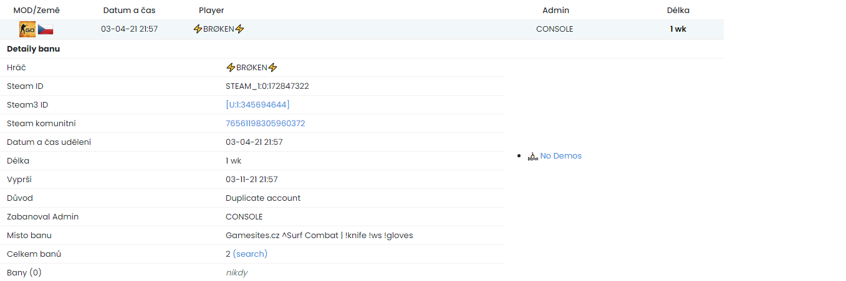Click the demo icon beside No Demos
Viewport: 846px width, 281px height.
[532, 157]
